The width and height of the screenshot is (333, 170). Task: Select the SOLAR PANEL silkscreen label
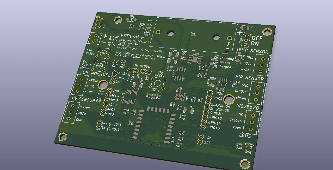point(114,38)
